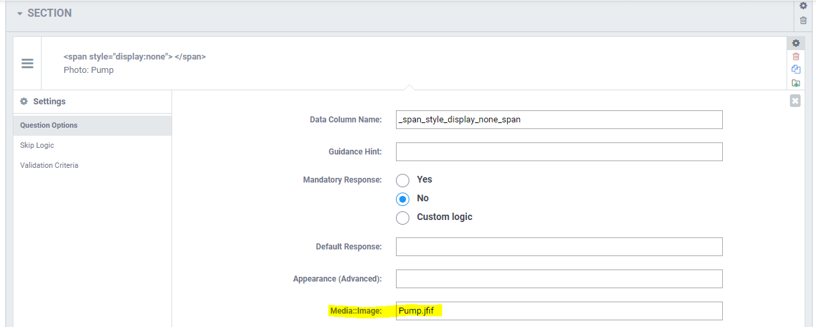Duplicate the Photo: Pump question
816x327 pixels.
point(796,70)
